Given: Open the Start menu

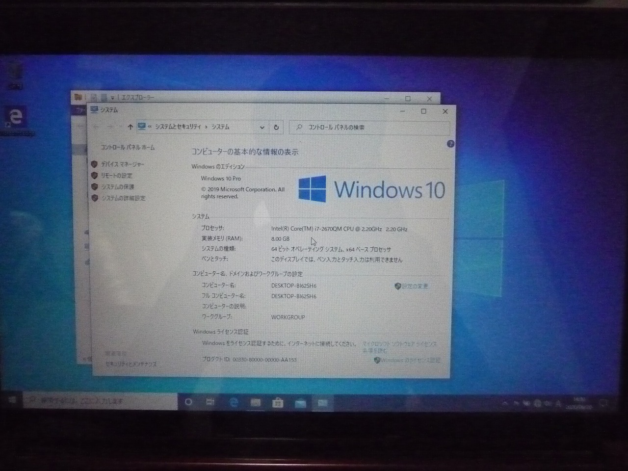Looking at the screenshot, I should click(12, 401).
